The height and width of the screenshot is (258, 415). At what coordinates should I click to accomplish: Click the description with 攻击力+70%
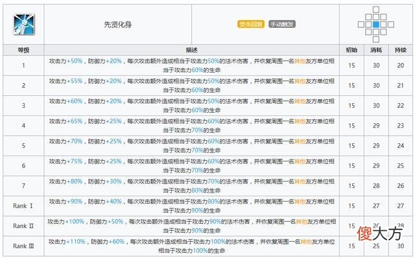tap(192, 146)
